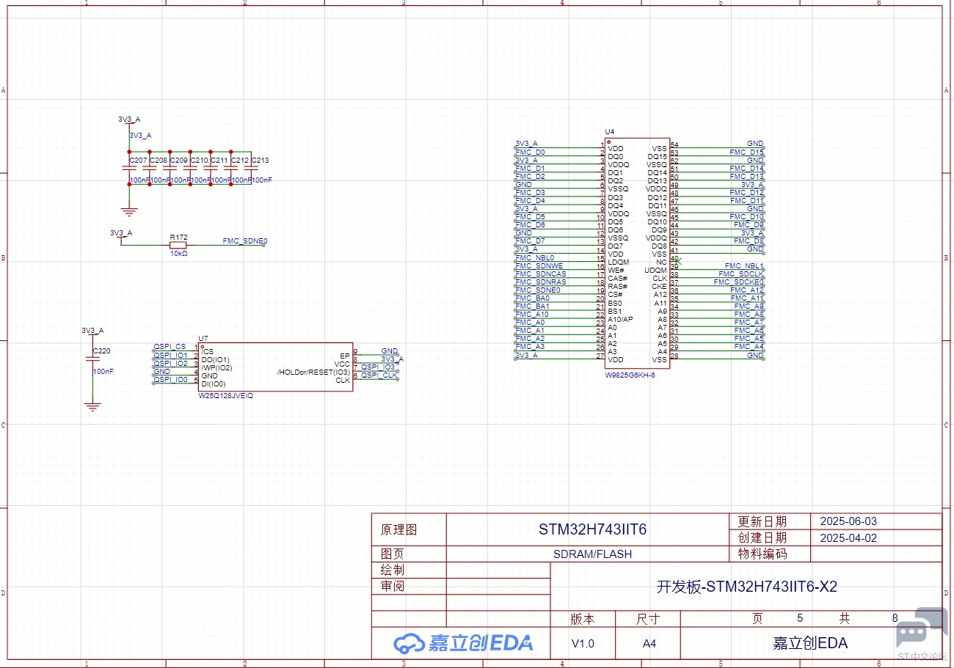Viewport: 954px width, 668px height.
Task: Select capacitor C213 symbol
Action: 251,169
